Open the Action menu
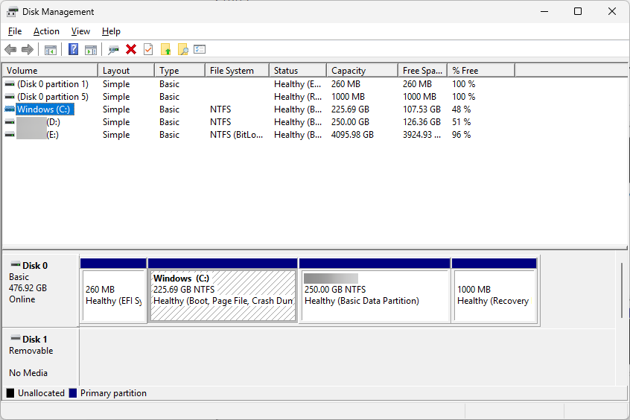Screen dimensions: 630x420 pyautogui.click(x=46, y=31)
